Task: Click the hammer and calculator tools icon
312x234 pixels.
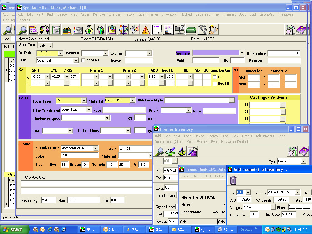Action: pos(193,151)
